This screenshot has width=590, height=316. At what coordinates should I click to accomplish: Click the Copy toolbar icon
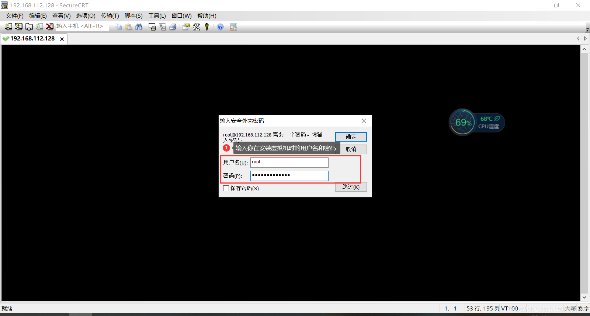click(x=118, y=27)
